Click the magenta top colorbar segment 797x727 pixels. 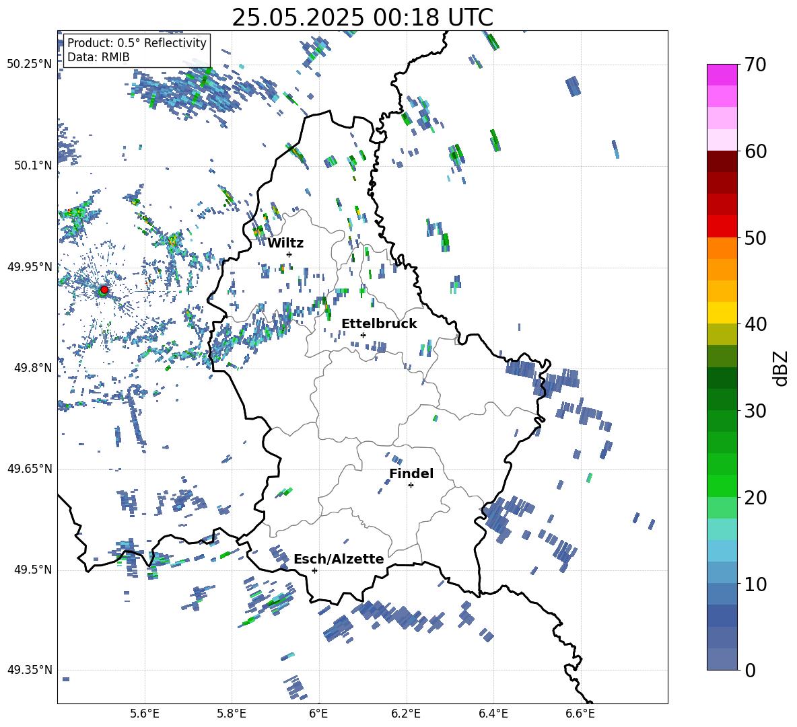coord(722,75)
